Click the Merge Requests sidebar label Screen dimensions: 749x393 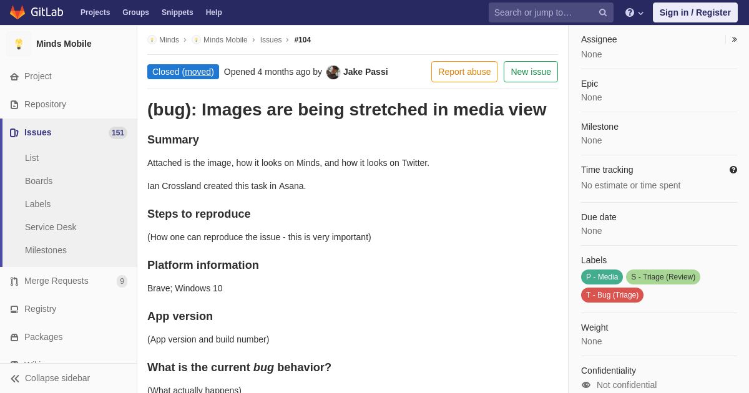pyautogui.click(x=56, y=281)
